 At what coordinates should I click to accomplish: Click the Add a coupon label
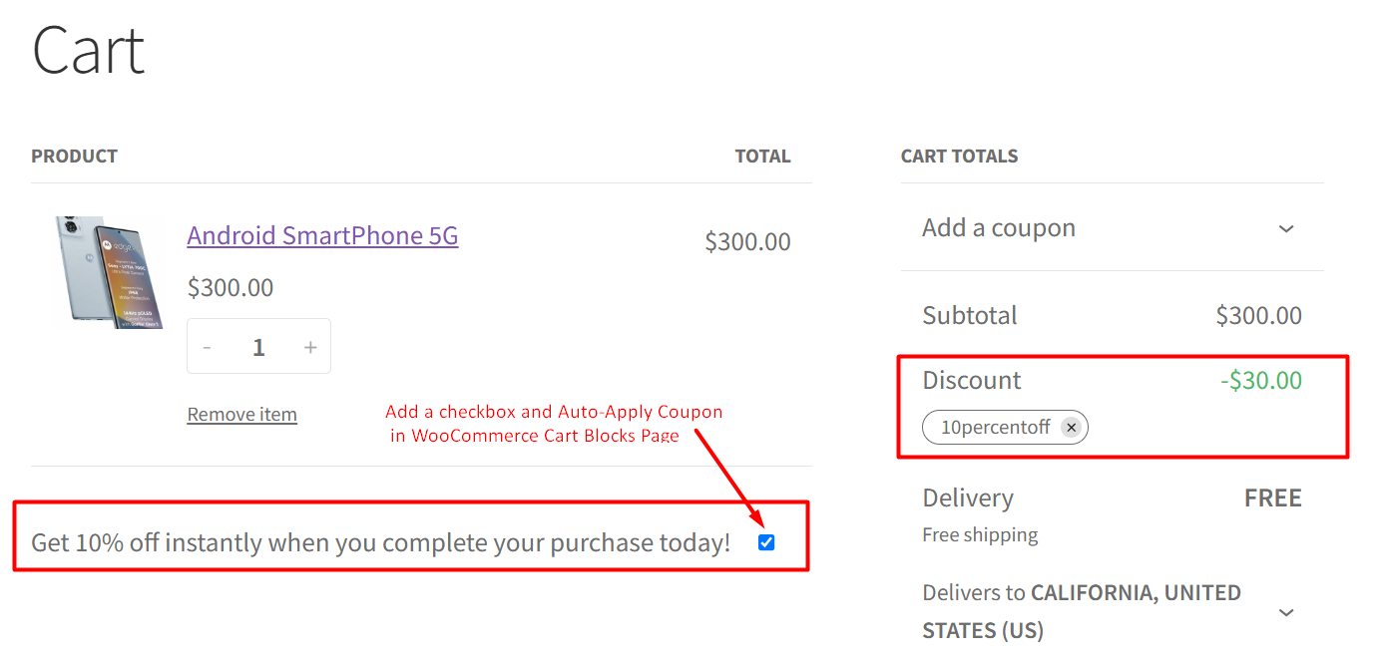pos(998,228)
